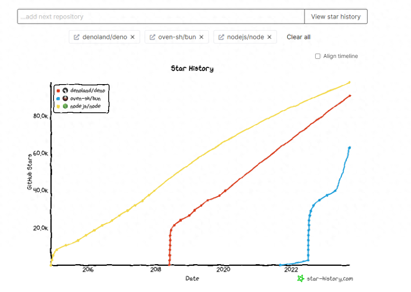Click the last blue oven-sh/bun data point
The width and height of the screenshot is (411, 292).
[349, 148]
